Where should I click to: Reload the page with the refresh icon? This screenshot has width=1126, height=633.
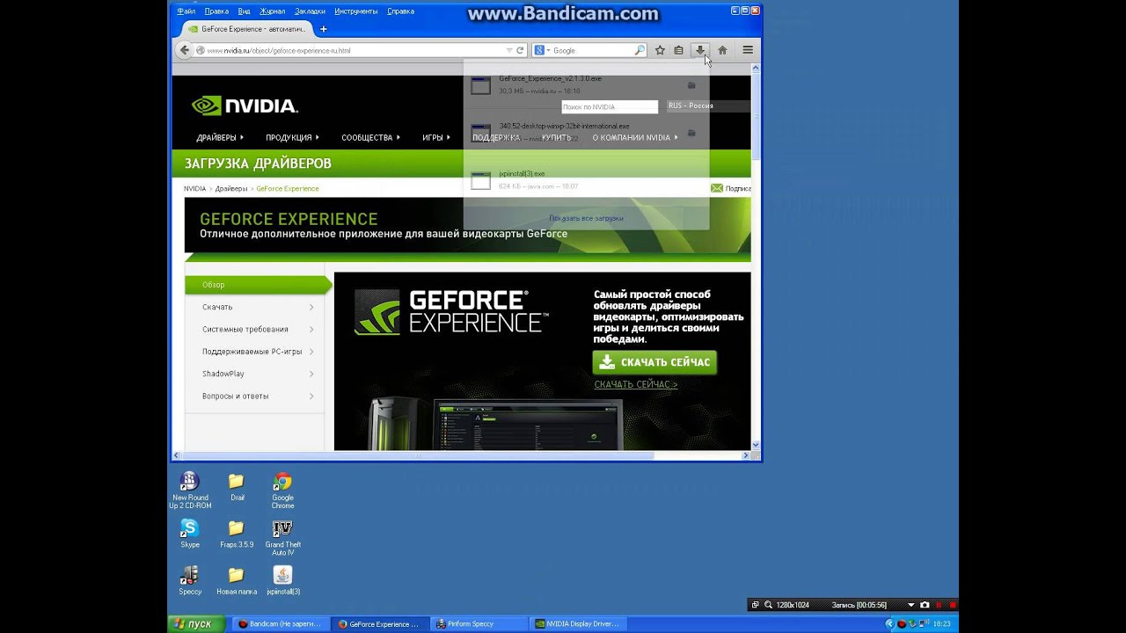click(x=520, y=50)
